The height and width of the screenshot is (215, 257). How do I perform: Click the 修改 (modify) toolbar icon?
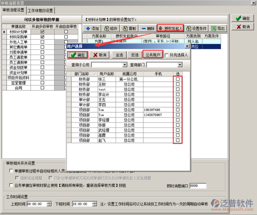coord(107,28)
